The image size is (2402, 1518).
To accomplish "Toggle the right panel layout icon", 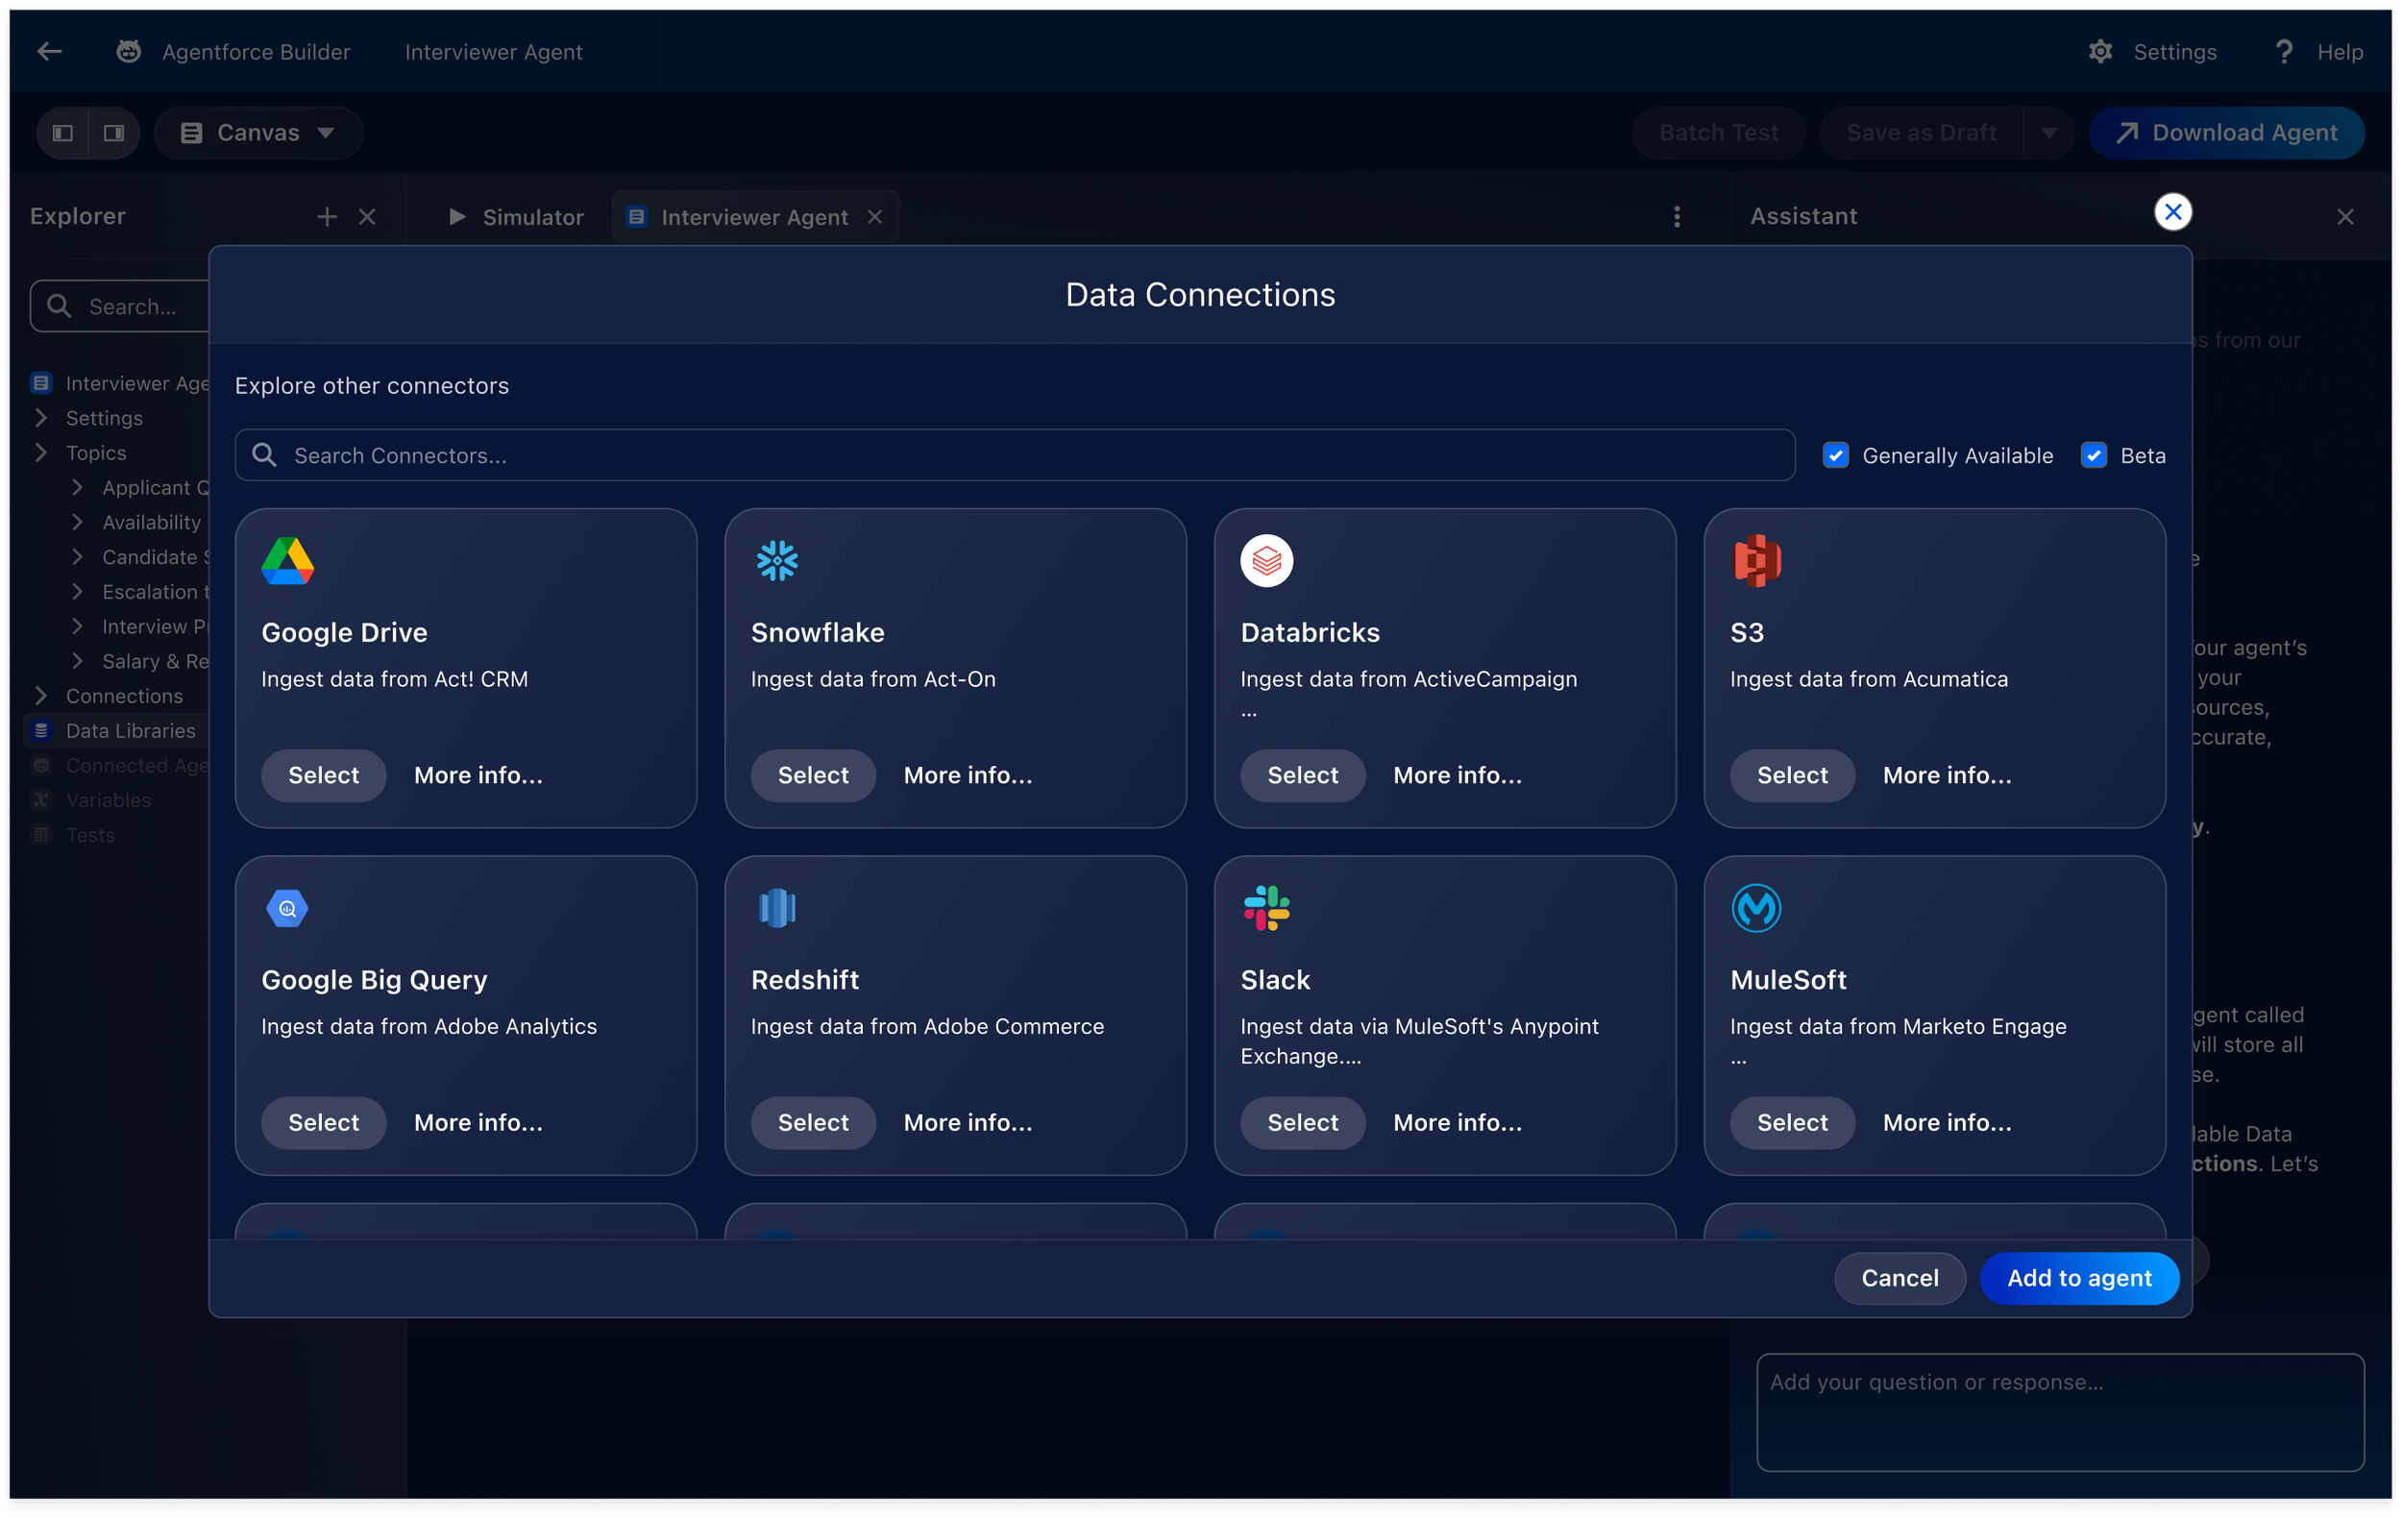I will click(x=113, y=133).
